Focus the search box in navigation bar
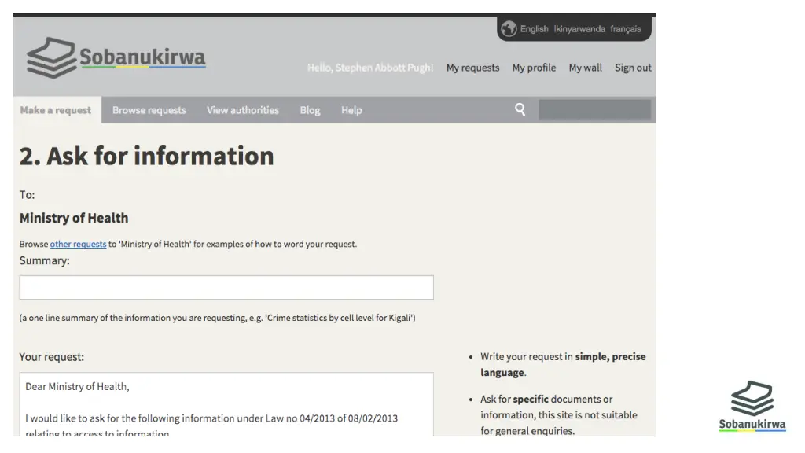Image resolution: width=805 pixels, height=453 pixels. coord(594,110)
